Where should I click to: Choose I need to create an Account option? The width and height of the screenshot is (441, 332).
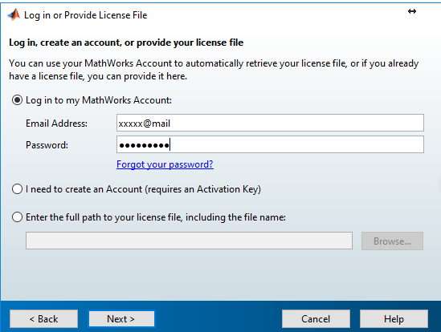(x=17, y=189)
